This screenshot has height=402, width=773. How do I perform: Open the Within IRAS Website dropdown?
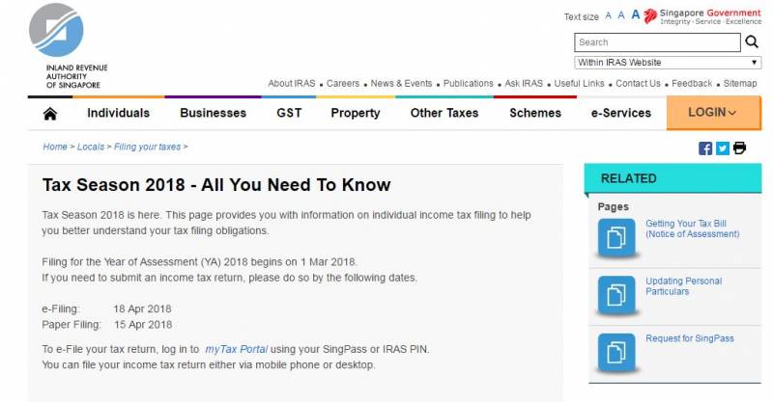[668, 63]
